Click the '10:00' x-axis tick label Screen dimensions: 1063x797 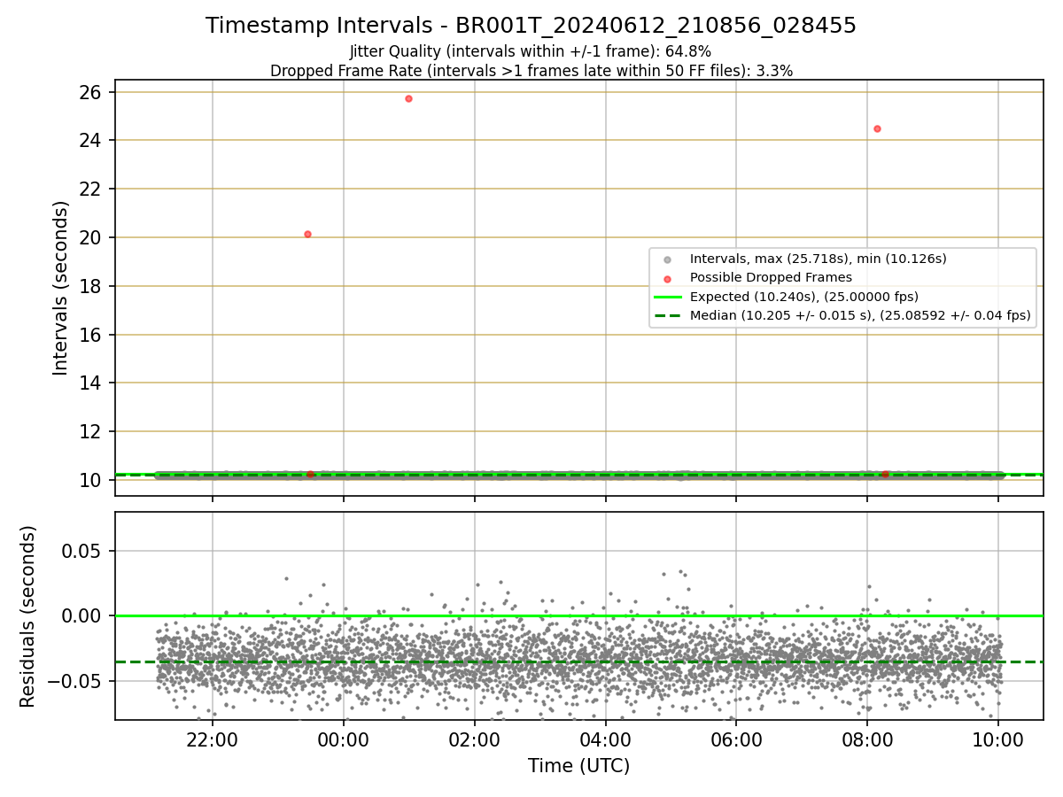(998, 740)
